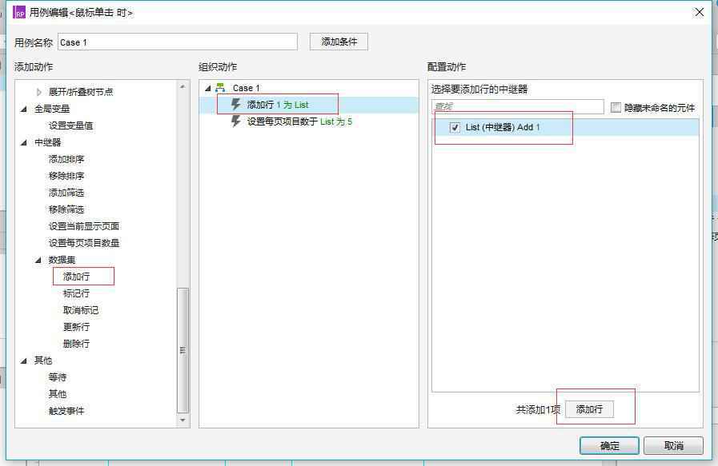Click the lightning icon beside 设置每页项目数于 List 为 5
Screen dimensions: 718x466
point(236,121)
